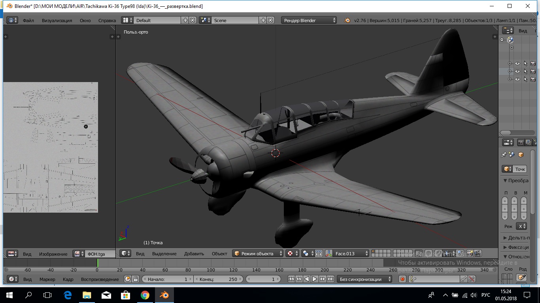Toggle visibility eye of first outliner object

(517, 63)
